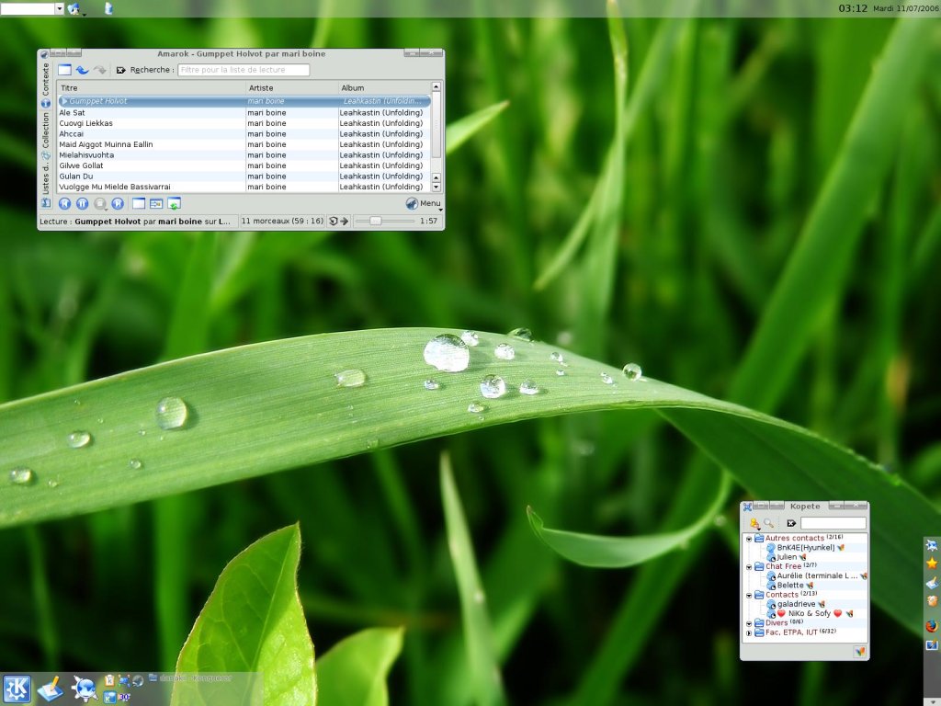Screen dimensions: 941x706
Task: Click the Amarok playlist scrollbar up arrow
Action: 436,87
